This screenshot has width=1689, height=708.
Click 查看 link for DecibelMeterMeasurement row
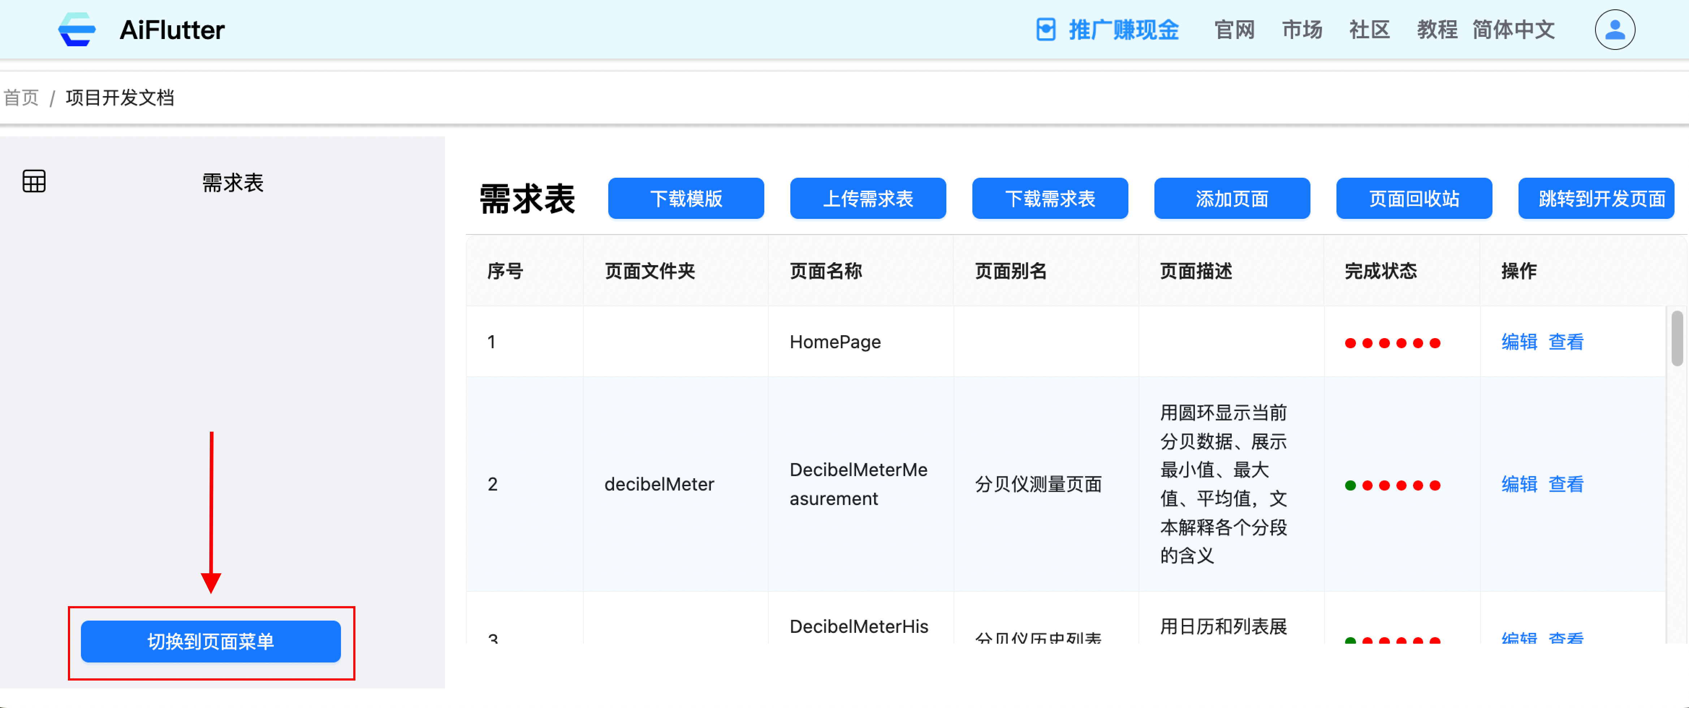1566,484
